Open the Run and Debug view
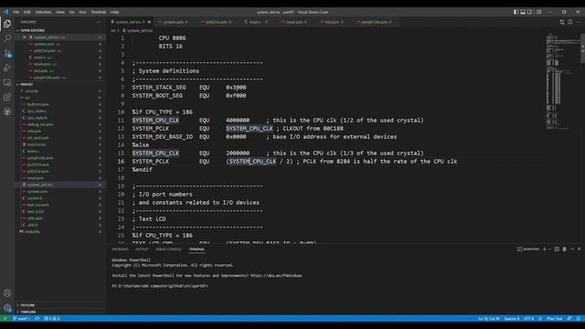 (x=7, y=68)
